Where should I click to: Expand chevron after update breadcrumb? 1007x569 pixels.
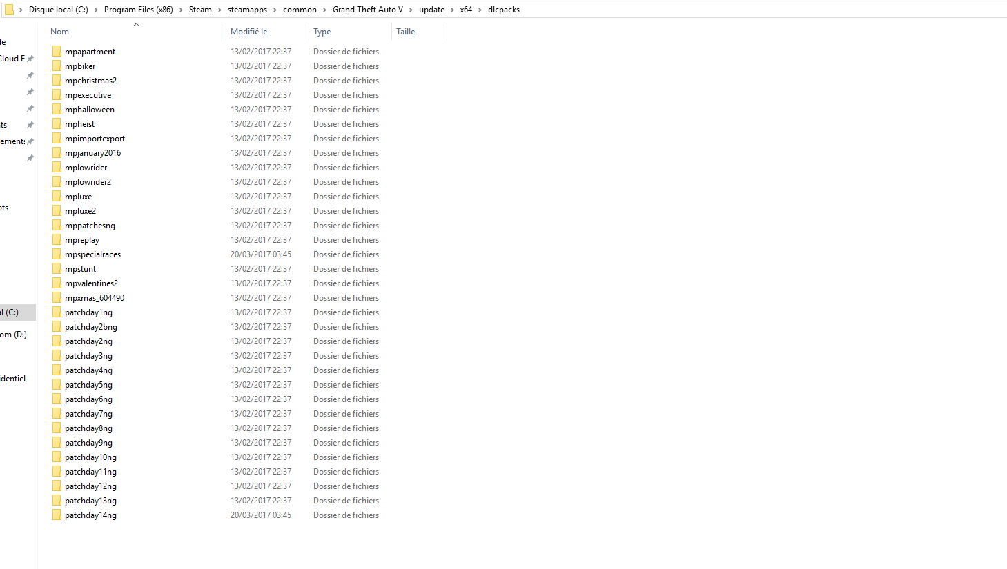point(452,10)
